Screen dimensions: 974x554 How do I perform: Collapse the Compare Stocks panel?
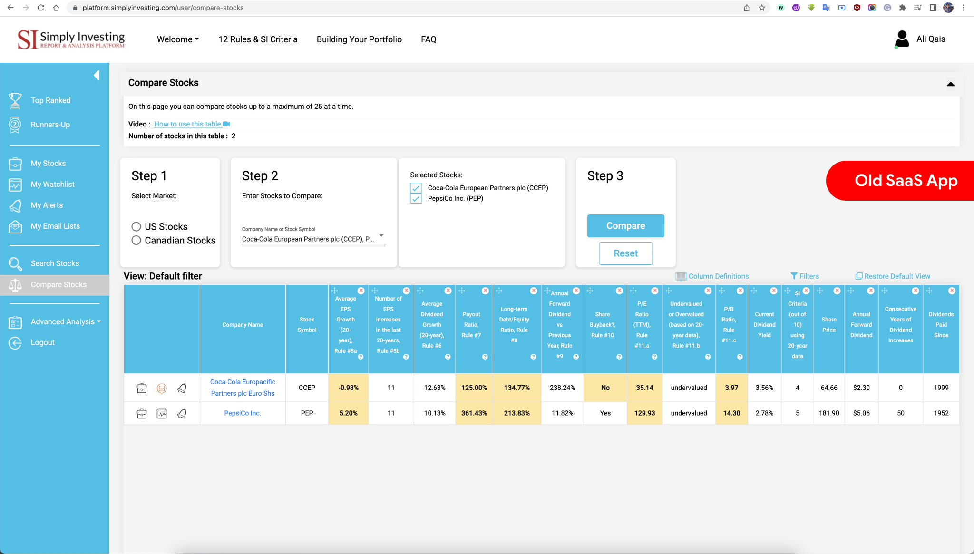point(950,84)
